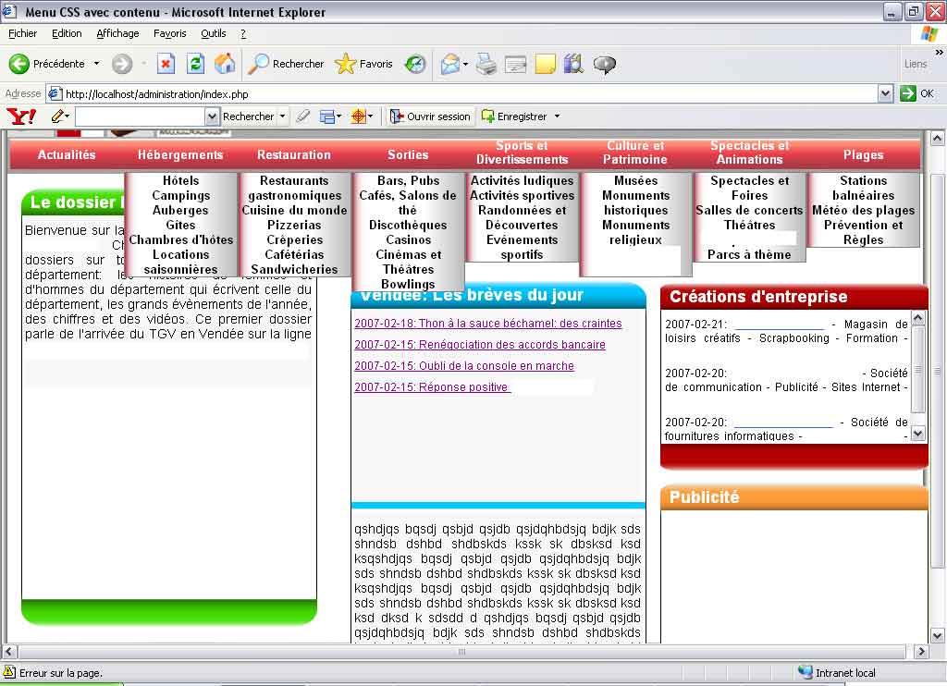Click the yellow note toolbar icon
The width and height of the screenshot is (947, 686).
(545, 64)
